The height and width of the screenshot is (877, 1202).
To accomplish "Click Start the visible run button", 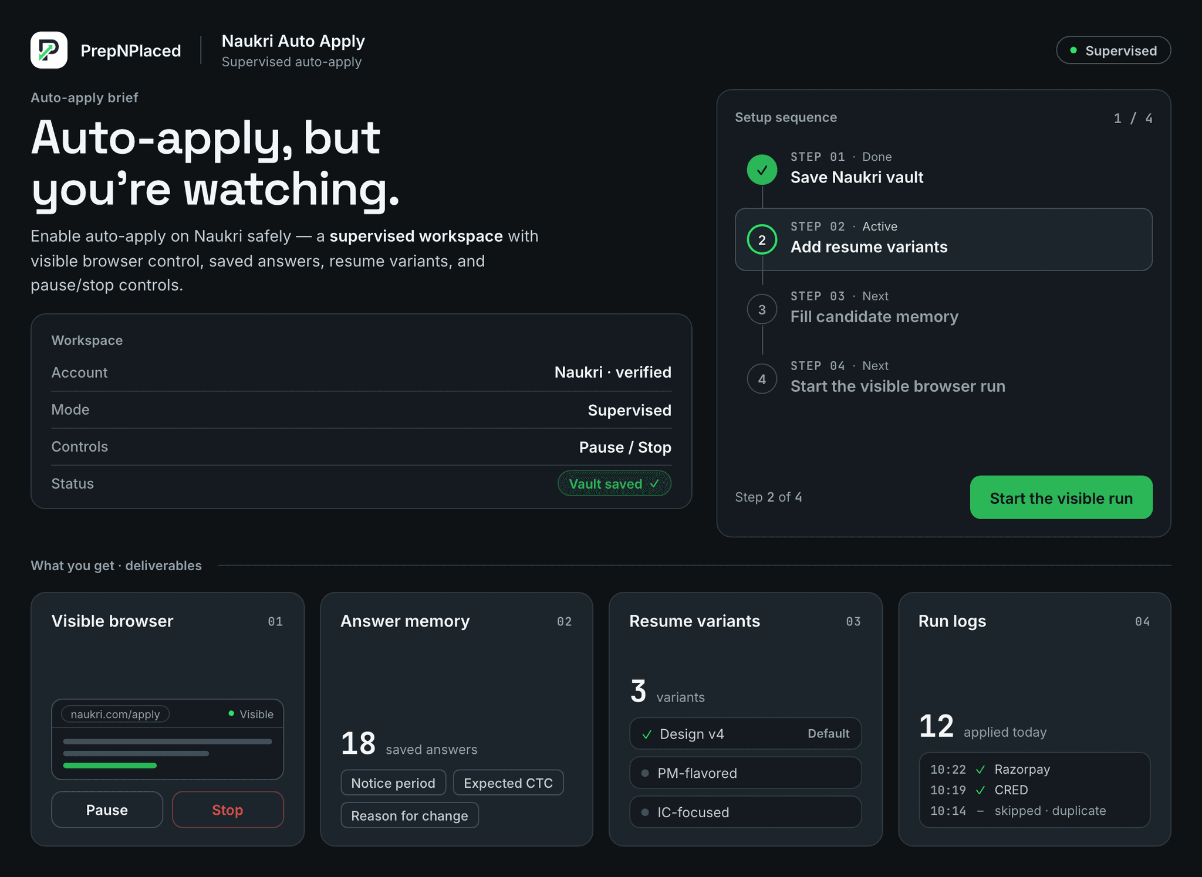I will (x=1061, y=497).
